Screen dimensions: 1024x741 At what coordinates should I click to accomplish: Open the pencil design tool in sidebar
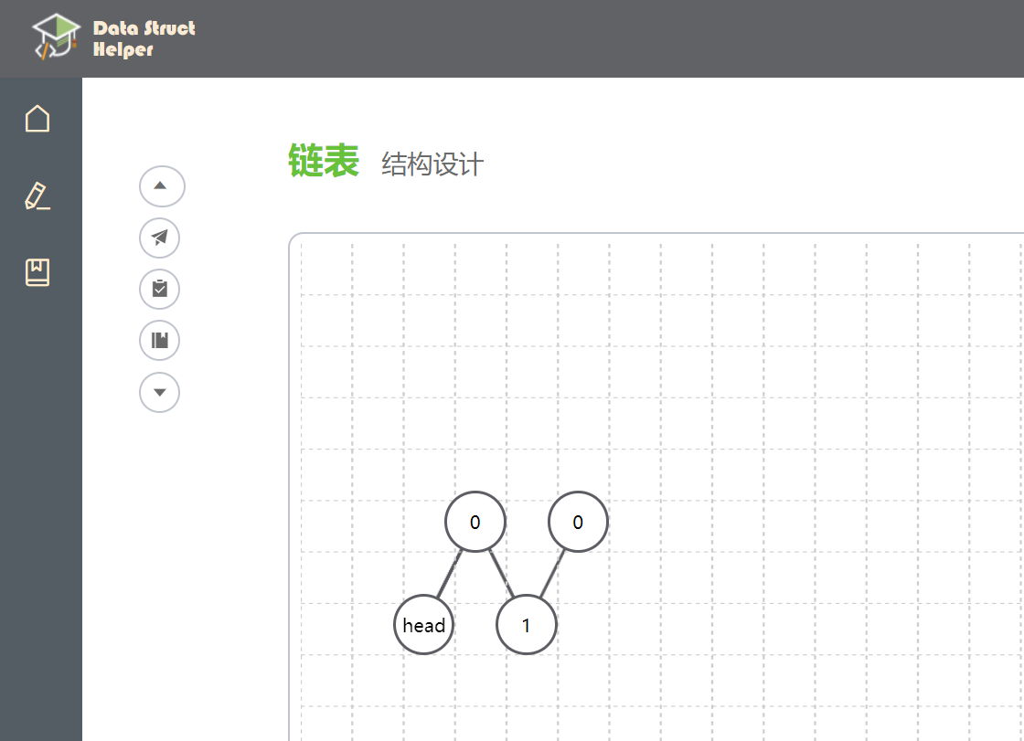click(37, 195)
